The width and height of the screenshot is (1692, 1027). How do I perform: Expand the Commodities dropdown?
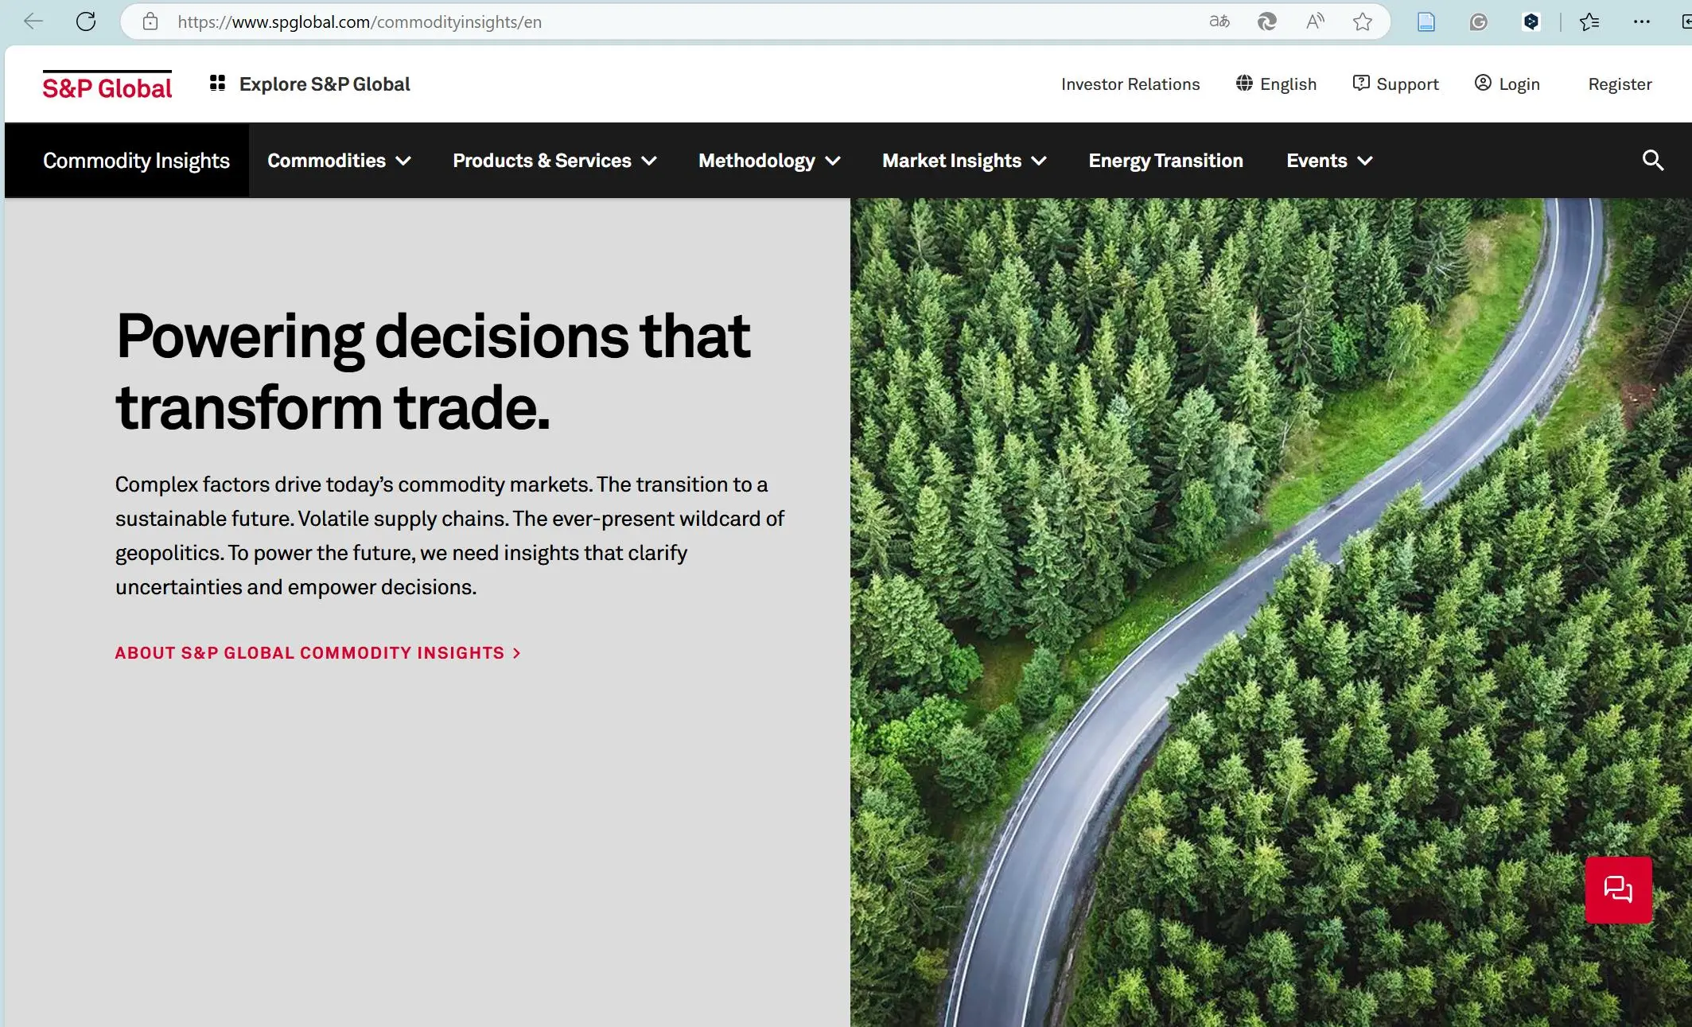coord(339,161)
